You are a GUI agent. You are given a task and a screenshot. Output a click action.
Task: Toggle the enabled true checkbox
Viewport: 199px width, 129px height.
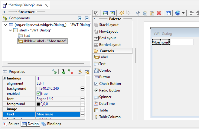[38, 94]
